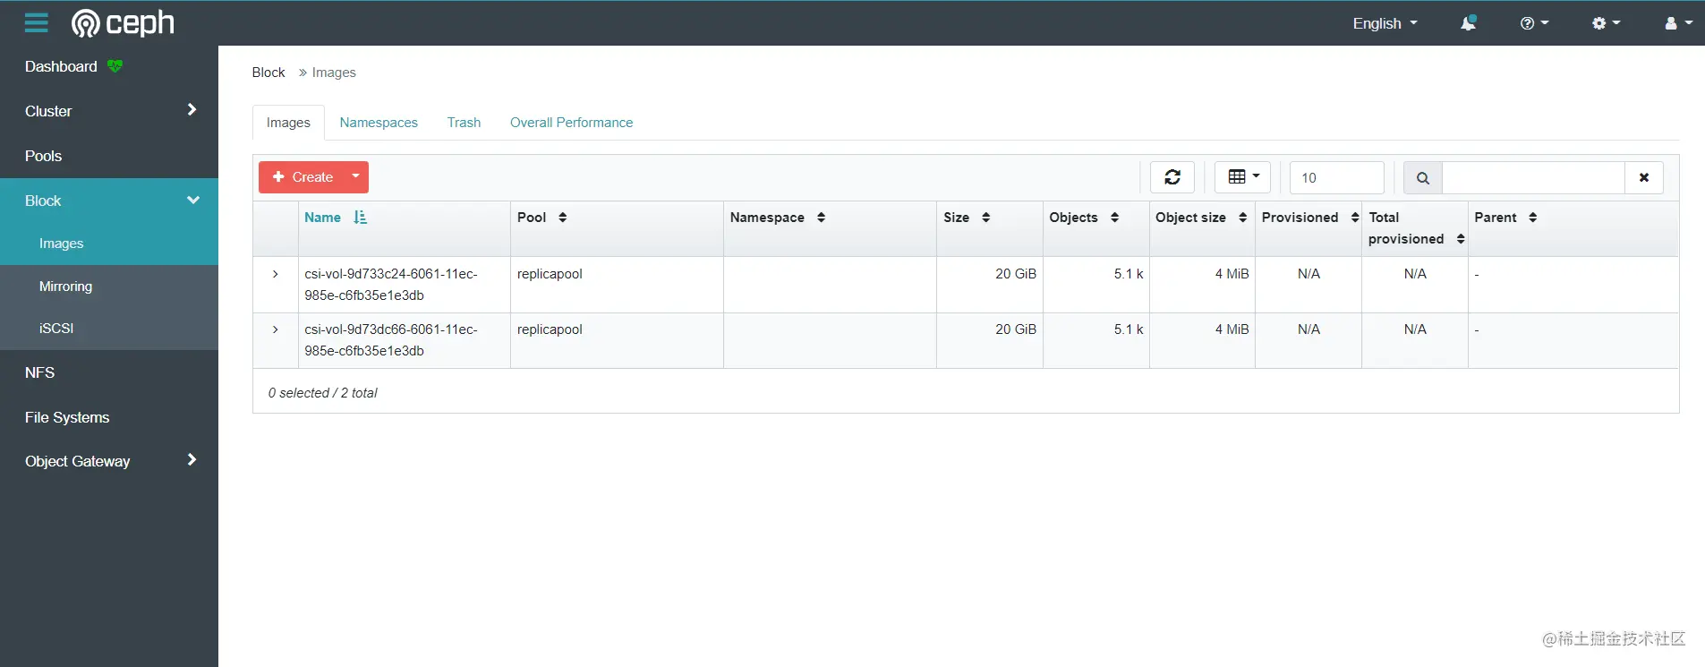Screen dimensions: 1705x667
Task: Open the help menu icon
Action: [1534, 23]
